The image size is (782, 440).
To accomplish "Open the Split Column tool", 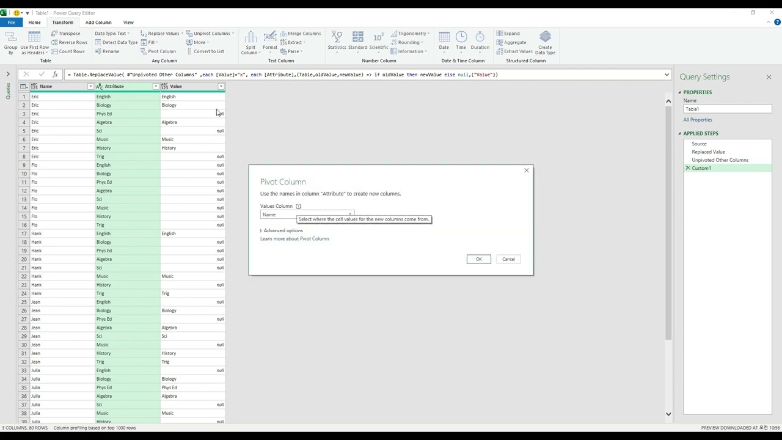I will 250,42.
